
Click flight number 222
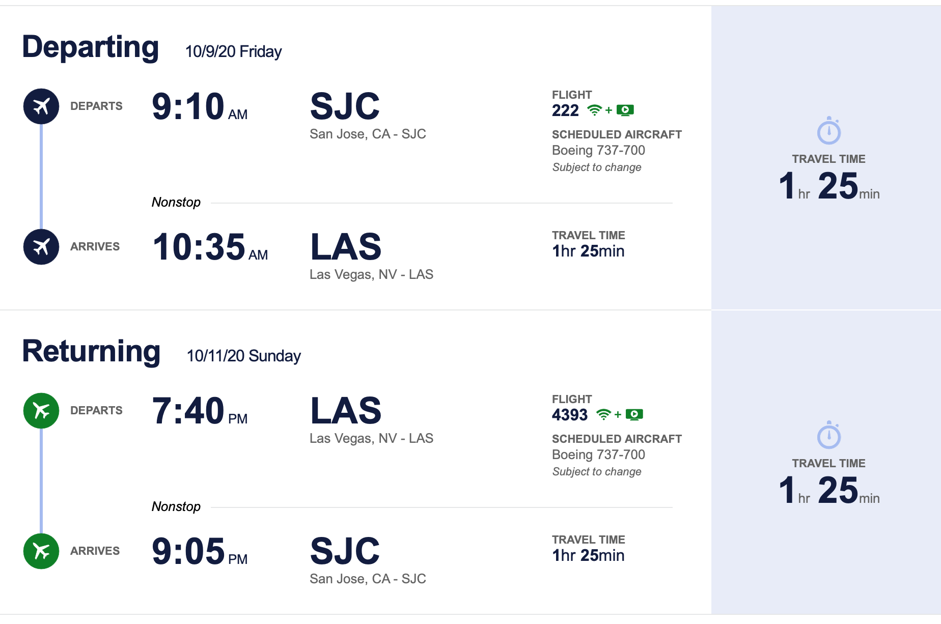[565, 110]
